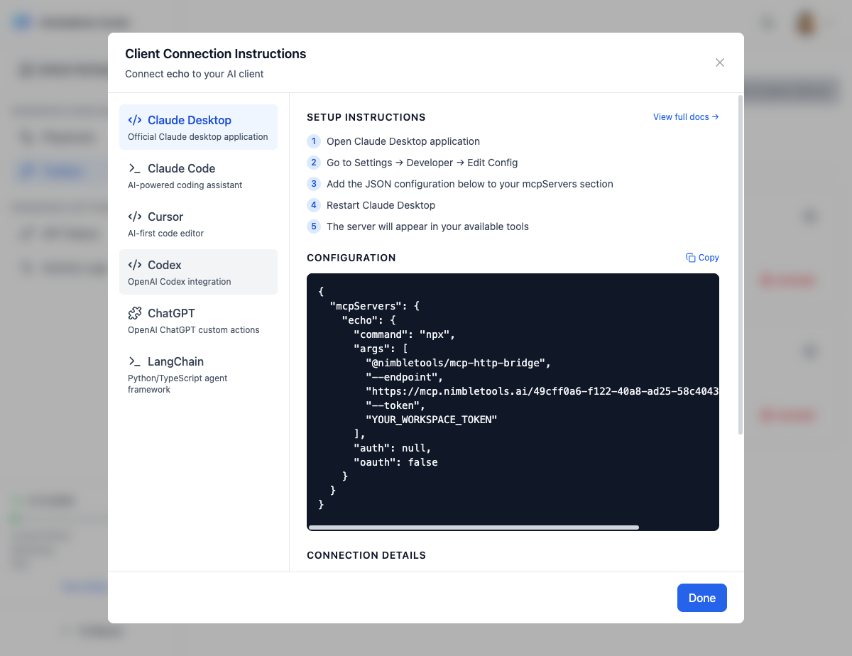Click the code brackets icon beside Codex
Viewport: 852px width, 656px height.
[135, 265]
